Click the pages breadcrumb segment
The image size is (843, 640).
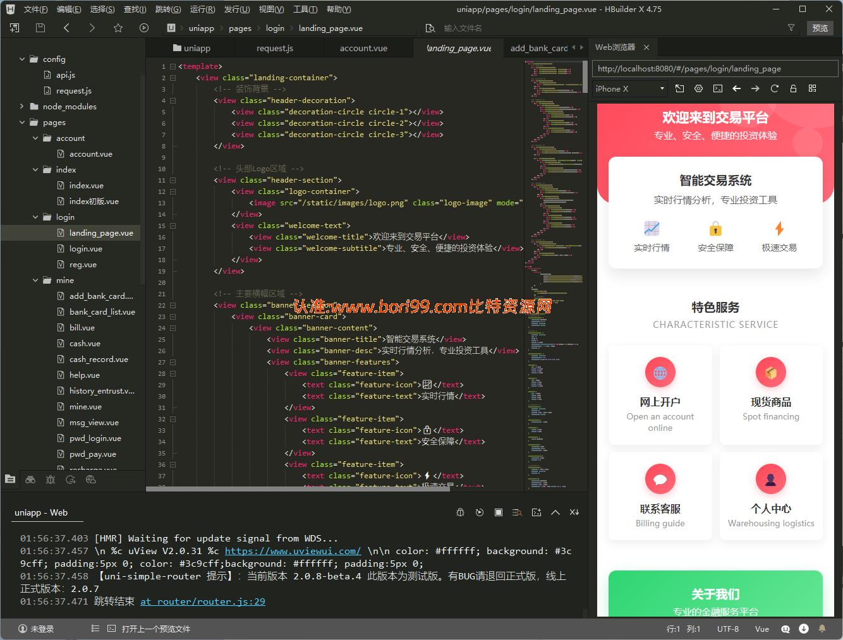click(x=240, y=28)
